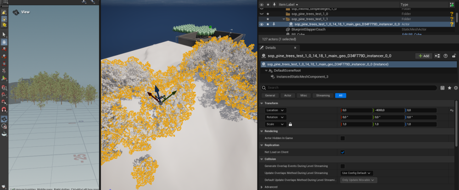The height and width of the screenshot is (190, 459).
Task: Click the first yellow shelf tool at top of Houdini toolbar
Action: click(4, 12)
